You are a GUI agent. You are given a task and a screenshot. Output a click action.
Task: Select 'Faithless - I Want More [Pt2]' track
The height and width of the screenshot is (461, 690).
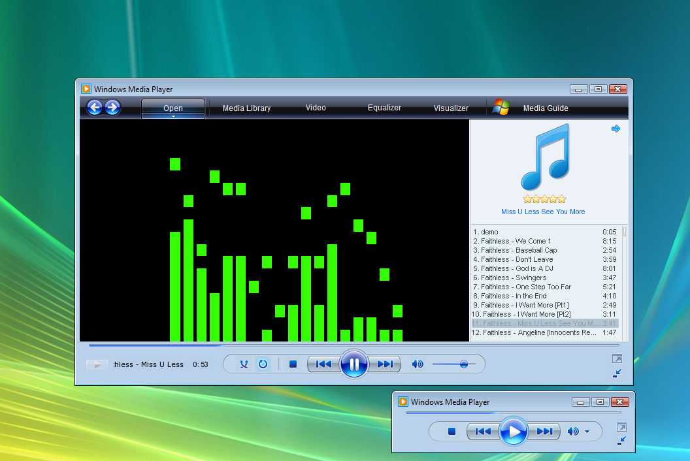click(x=545, y=314)
